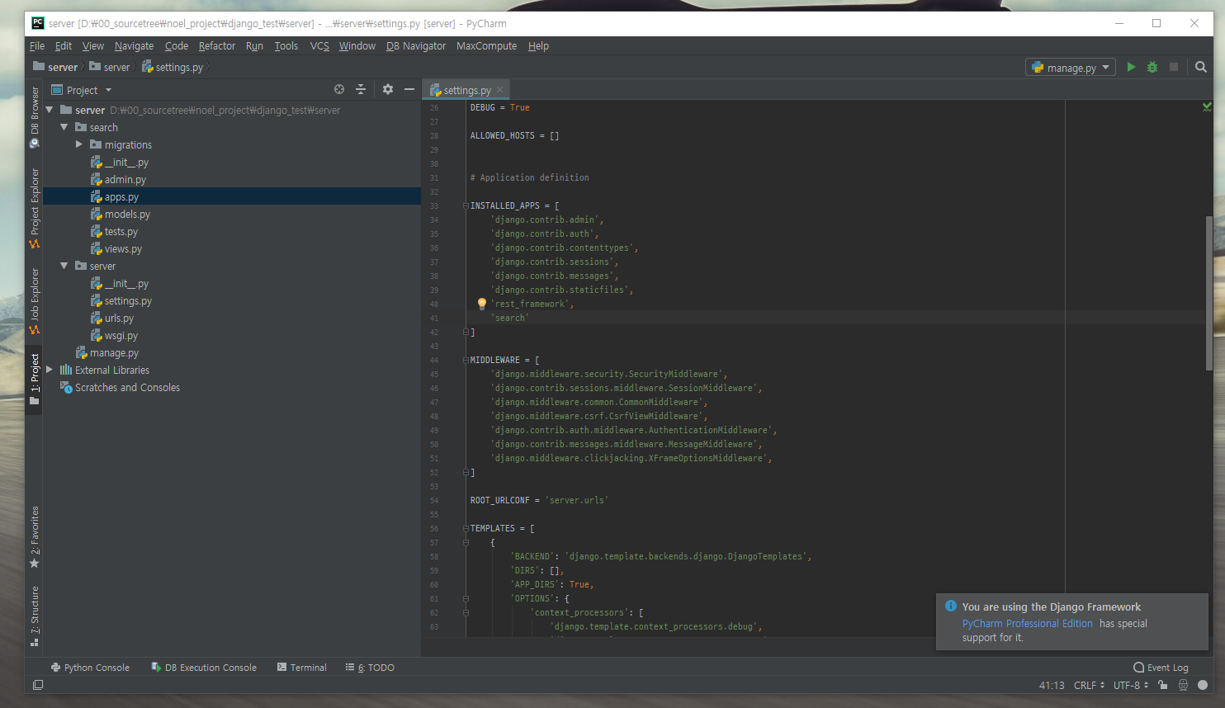Toggle tool window buttons icon in status bar

click(38, 685)
